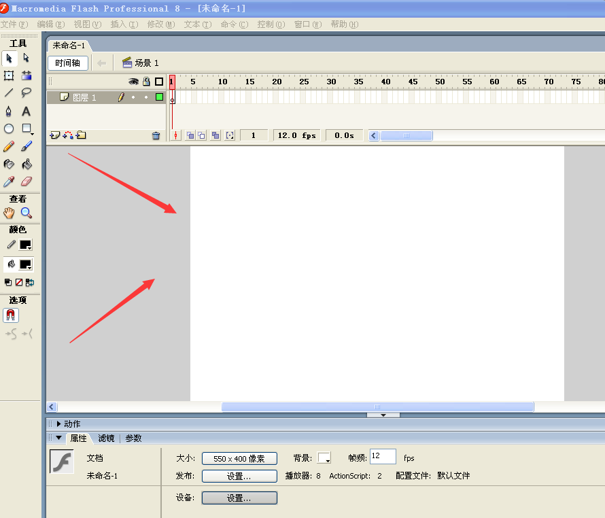Click the 时间轴 timeline button
605x518 pixels.
[x=68, y=63]
